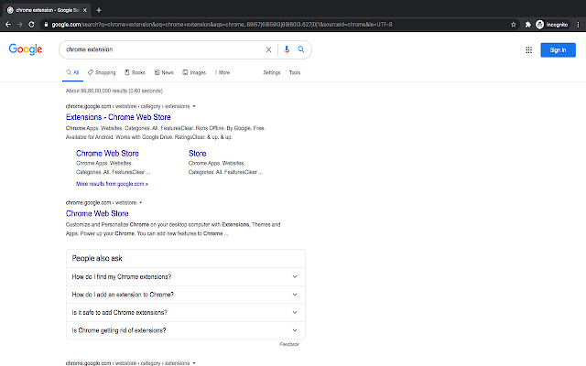Open search Tools
The width and height of the screenshot is (586, 366).
point(295,72)
